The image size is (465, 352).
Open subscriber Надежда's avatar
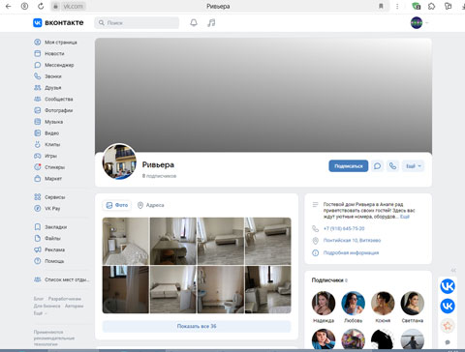324,303
